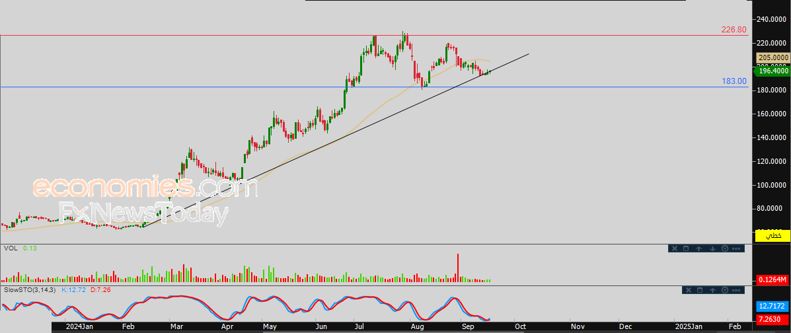Click the K:12.72 stochastic reading
The image size is (791, 333).
tap(73, 289)
